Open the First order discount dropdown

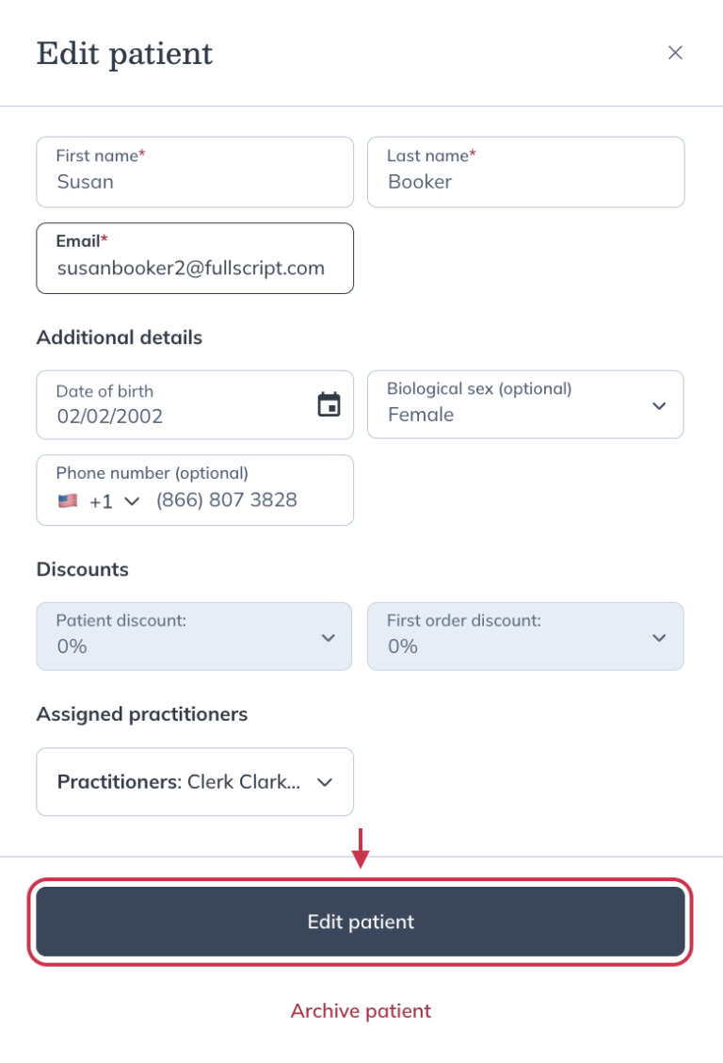(525, 636)
